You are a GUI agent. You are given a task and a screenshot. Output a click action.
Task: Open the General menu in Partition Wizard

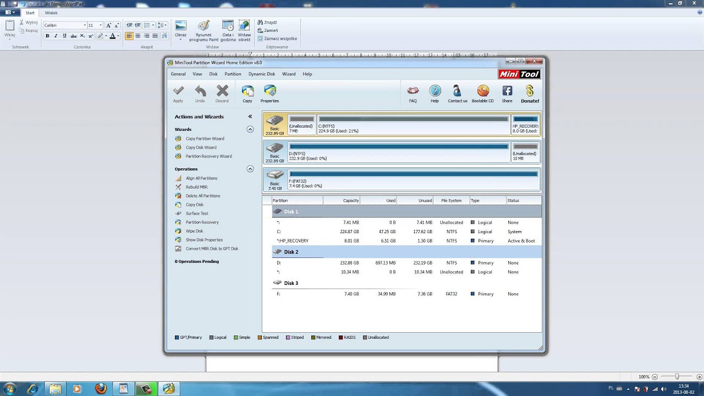point(178,74)
